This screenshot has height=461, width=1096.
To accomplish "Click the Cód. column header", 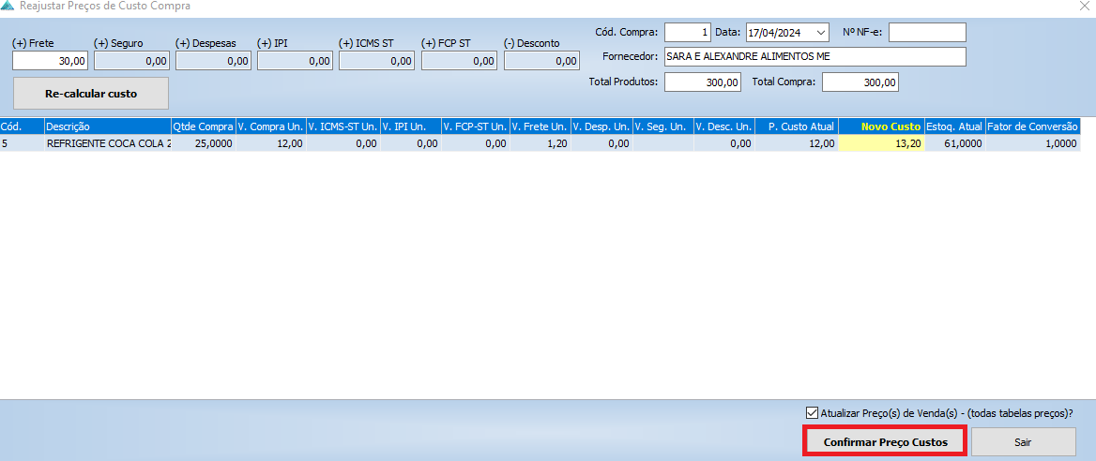I will click(22, 126).
